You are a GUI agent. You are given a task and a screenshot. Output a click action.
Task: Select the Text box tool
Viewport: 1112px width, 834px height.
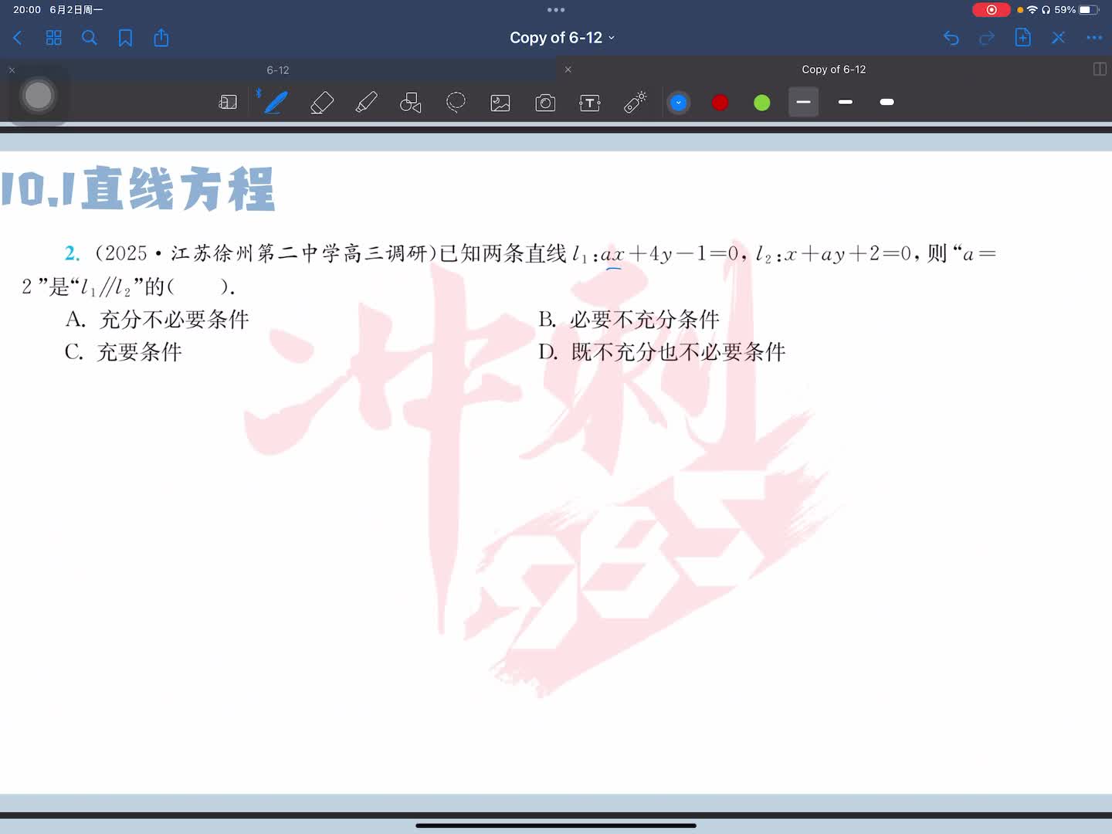[x=590, y=103]
